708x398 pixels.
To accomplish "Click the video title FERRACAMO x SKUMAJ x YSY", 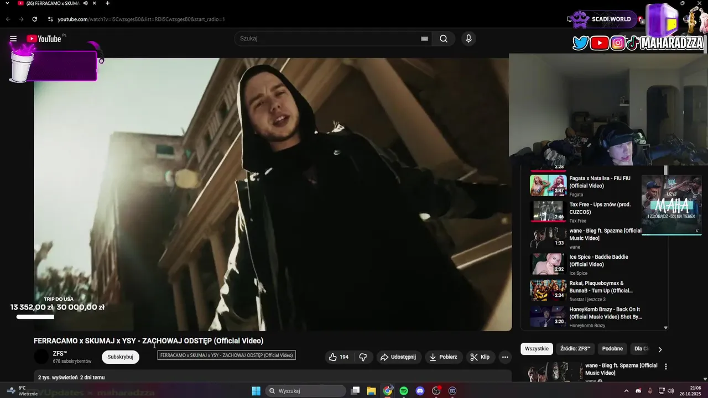I will coord(148,341).
